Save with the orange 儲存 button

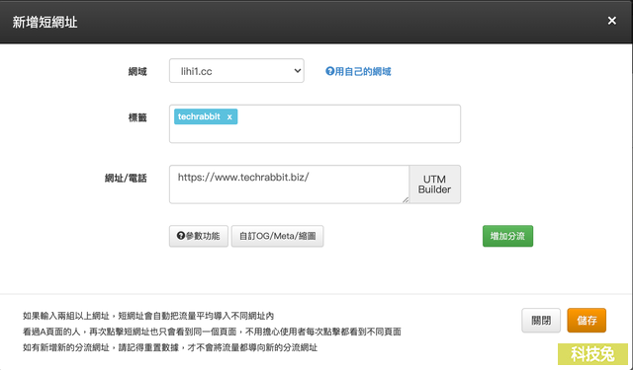587,321
